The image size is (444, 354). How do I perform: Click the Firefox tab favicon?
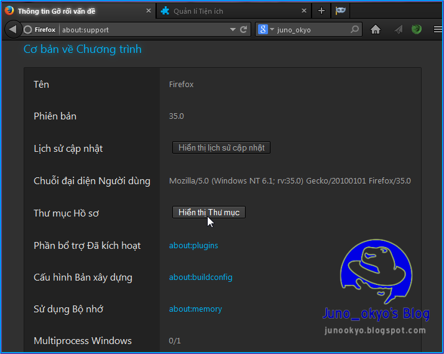click(x=9, y=11)
